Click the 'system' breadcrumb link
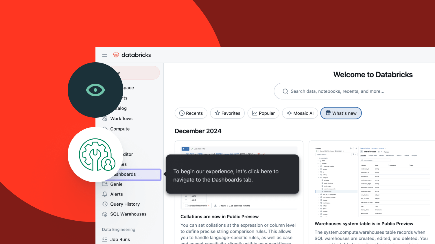 point(374,148)
